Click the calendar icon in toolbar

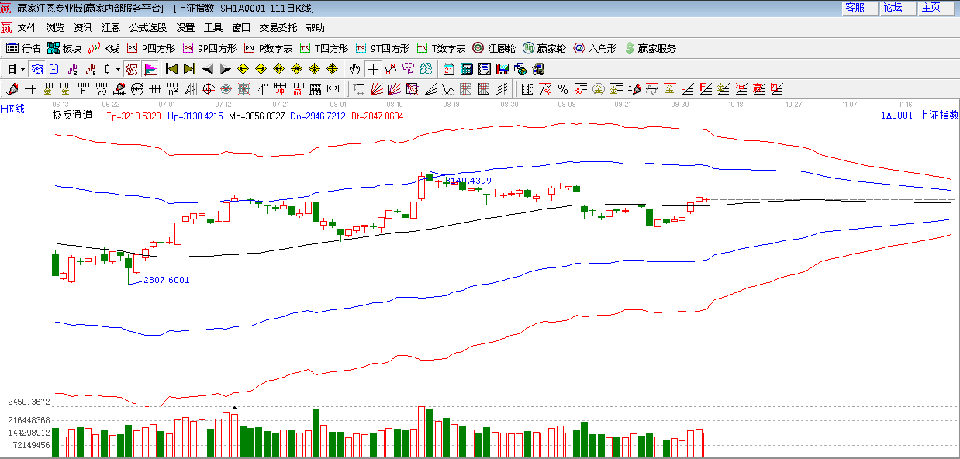(x=449, y=69)
